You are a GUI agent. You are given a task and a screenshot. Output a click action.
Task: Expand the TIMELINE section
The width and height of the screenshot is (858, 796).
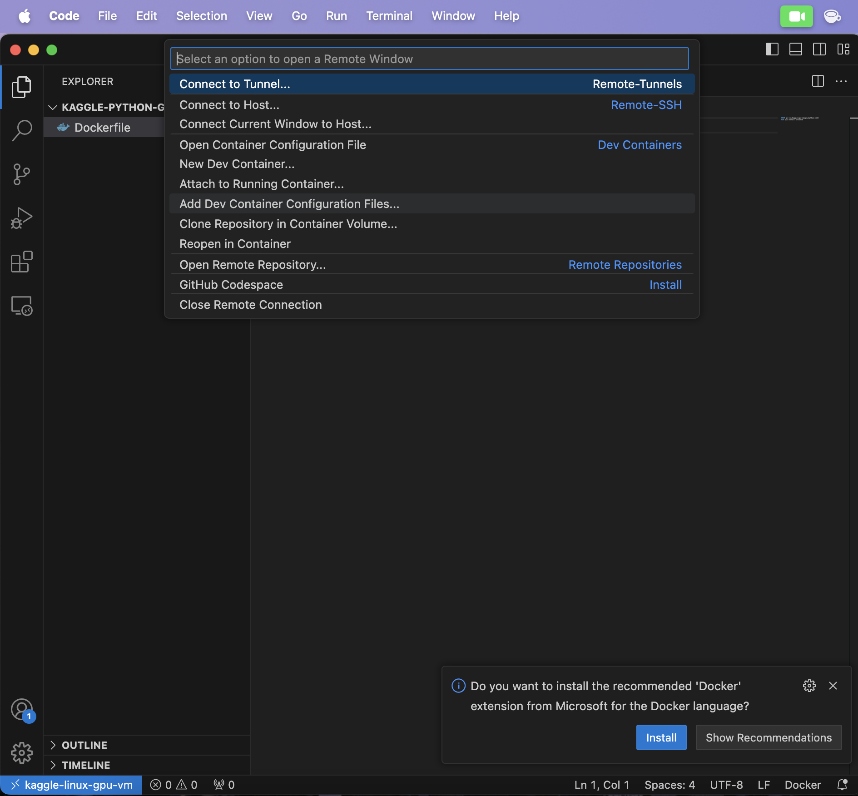click(147, 765)
